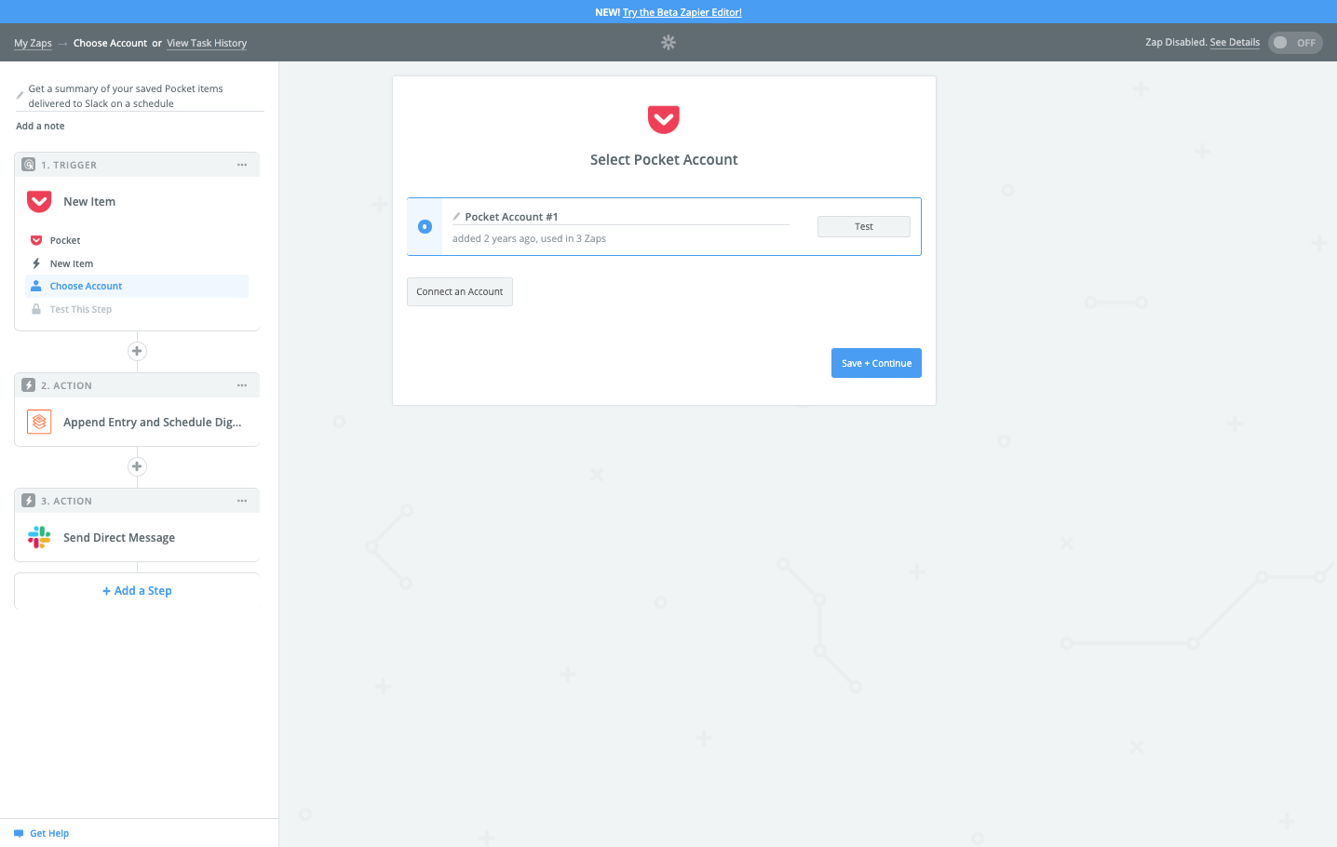
Task: Click the Add a Step button
Action: (x=137, y=591)
